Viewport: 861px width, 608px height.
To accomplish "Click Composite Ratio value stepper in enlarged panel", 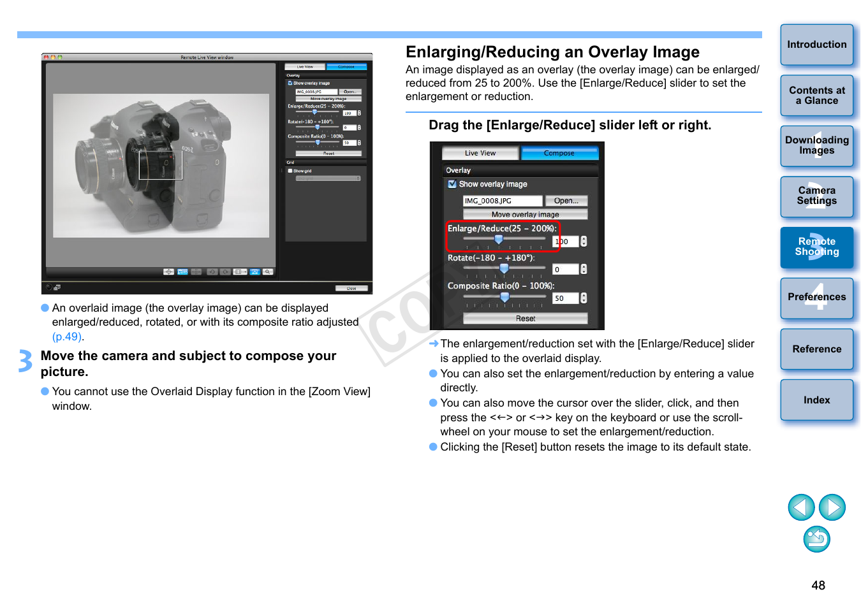I will (x=584, y=298).
